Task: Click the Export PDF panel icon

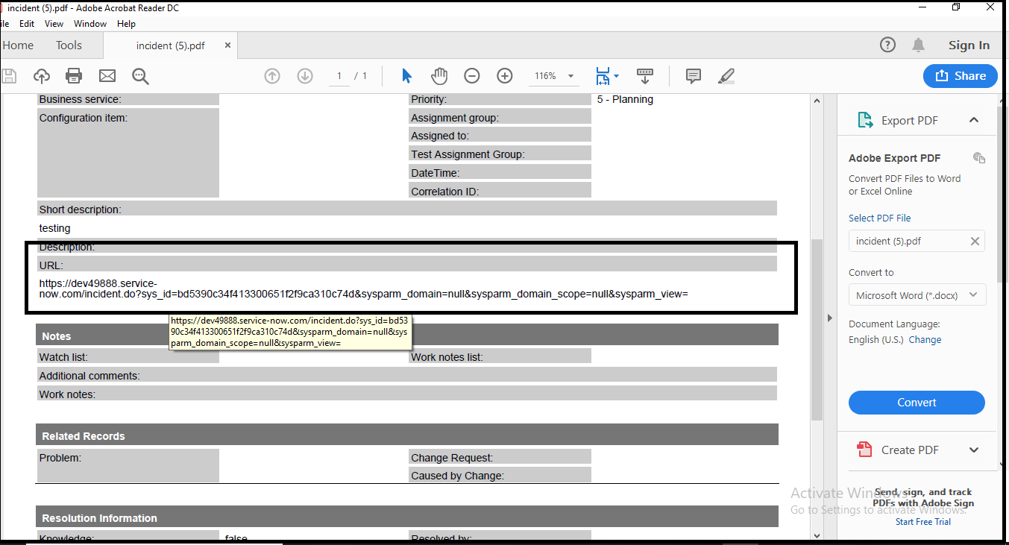Action: coord(865,120)
